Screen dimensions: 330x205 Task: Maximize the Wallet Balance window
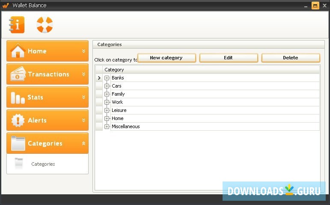point(315,6)
